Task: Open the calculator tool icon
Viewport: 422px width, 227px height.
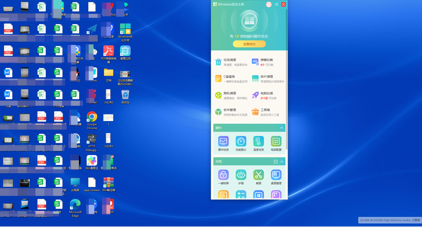Action: 241,195
